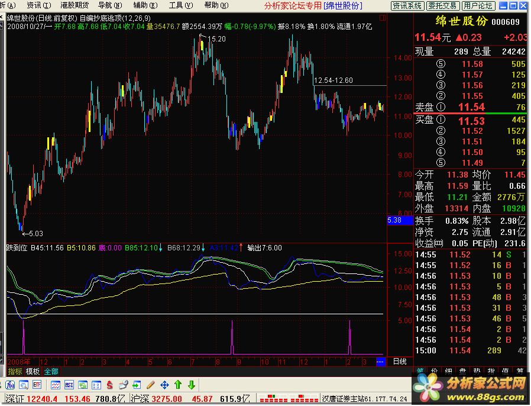The image size is (531, 406).
Task: Click the buy-two volume 1527
Action: point(516,131)
